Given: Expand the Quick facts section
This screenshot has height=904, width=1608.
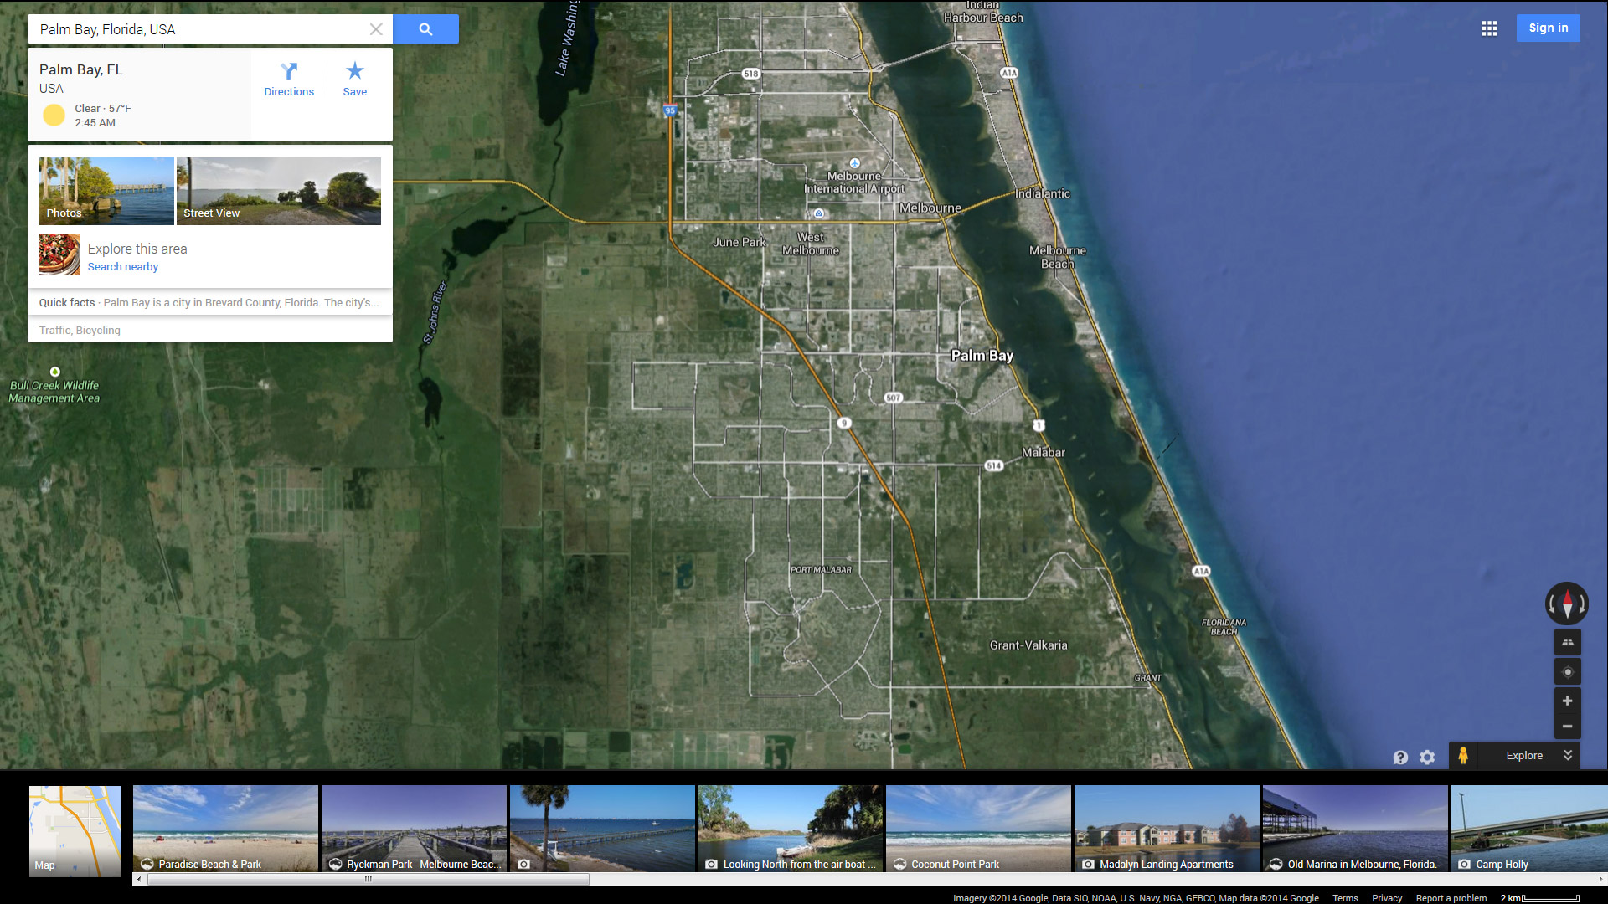Looking at the screenshot, I should tap(209, 302).
